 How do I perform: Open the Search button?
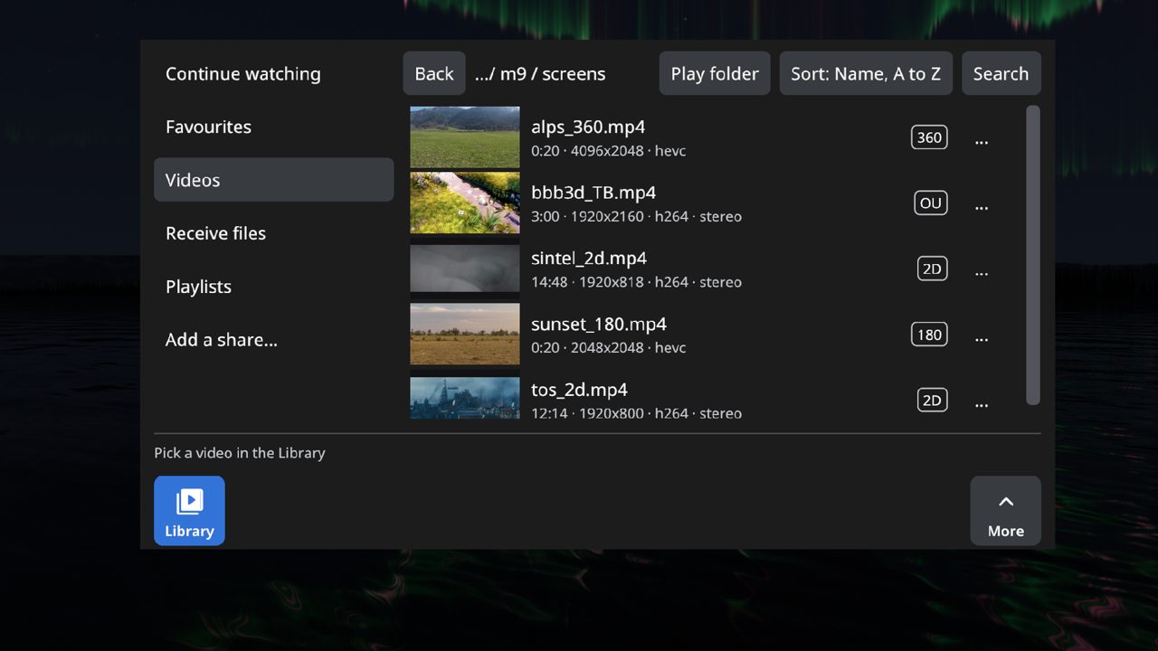[x=1001, y=73]
